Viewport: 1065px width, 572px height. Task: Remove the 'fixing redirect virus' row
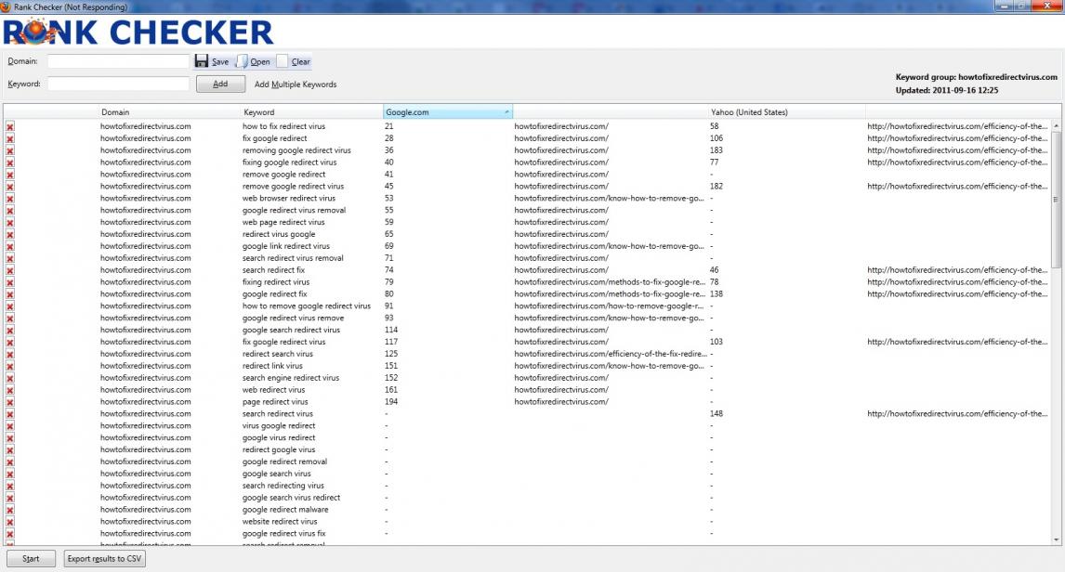[10, 282]
